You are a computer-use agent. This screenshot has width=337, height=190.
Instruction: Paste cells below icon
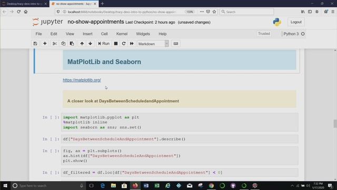[x=72, y=43]
